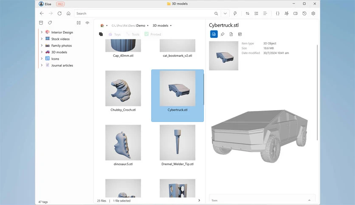355x205 pixels.
Task: Click the large Cybertruck 3D model preview
Action: click(260, 136)
